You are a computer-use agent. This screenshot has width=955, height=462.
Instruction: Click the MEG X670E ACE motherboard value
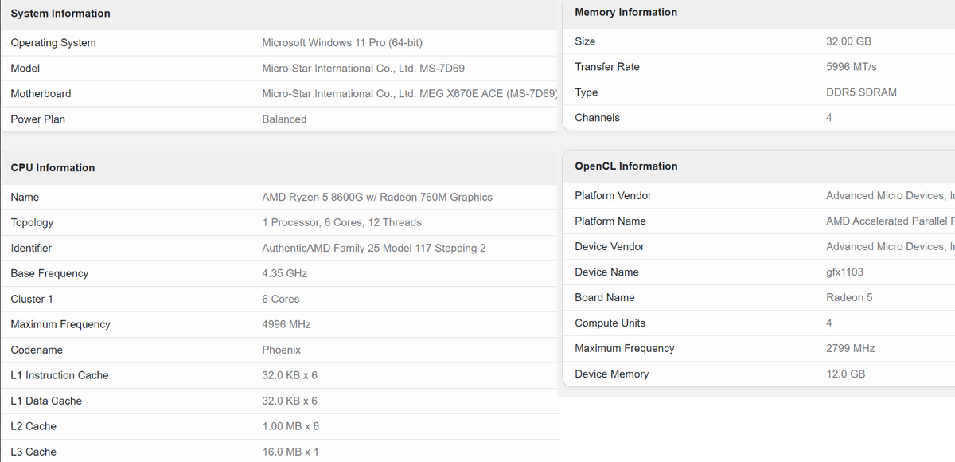409,94
